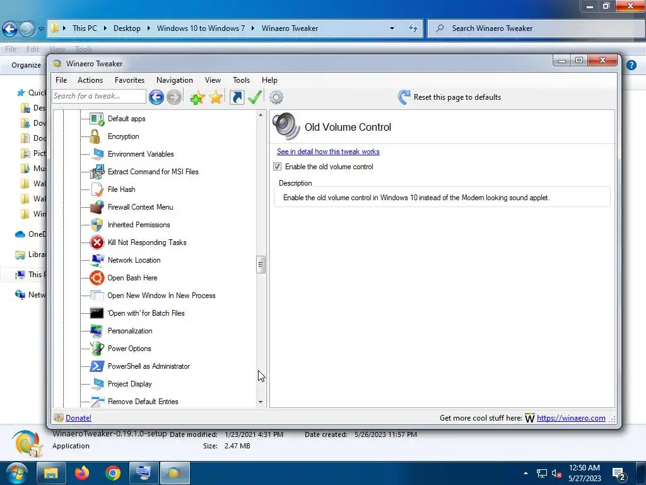Viewport: 646px width, 485px height.
Task: Click the Kill Not Responding Tasks icon
Action: (97, 242)
